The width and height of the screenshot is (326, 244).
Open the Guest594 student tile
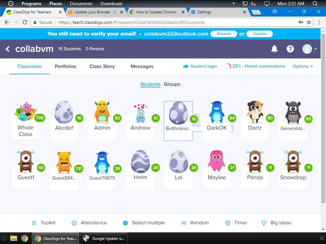coord(64,170)
